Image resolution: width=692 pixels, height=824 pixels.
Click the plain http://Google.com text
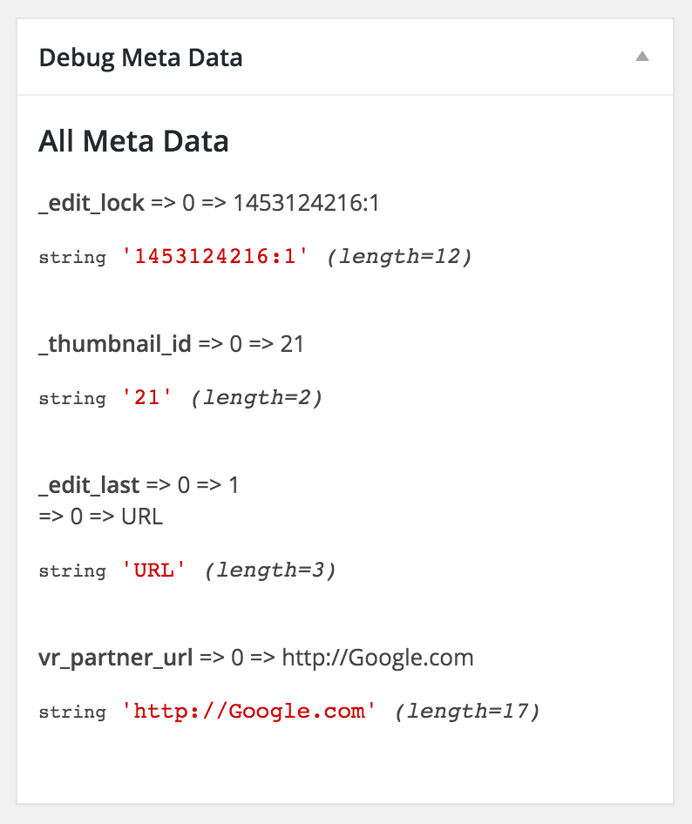[377, 657]
